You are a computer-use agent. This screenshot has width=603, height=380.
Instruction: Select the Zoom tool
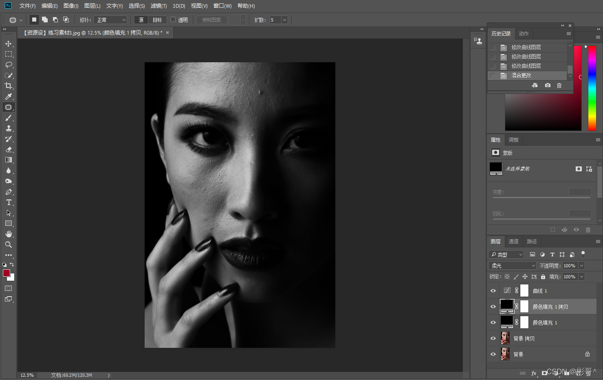[9, 245]
